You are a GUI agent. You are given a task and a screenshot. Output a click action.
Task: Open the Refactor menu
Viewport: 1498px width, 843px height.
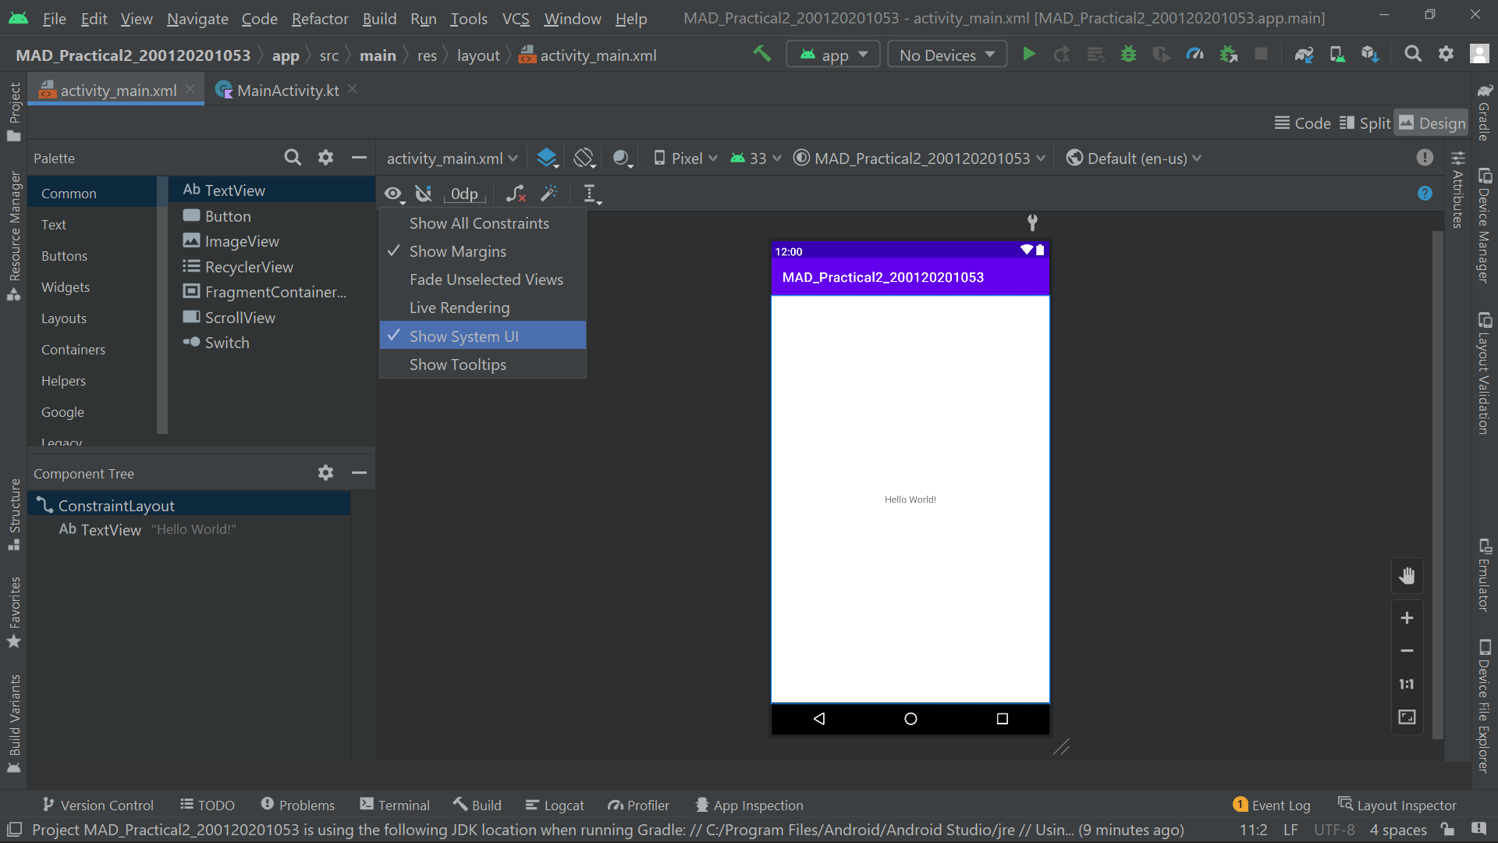click(x=320, y=19)
